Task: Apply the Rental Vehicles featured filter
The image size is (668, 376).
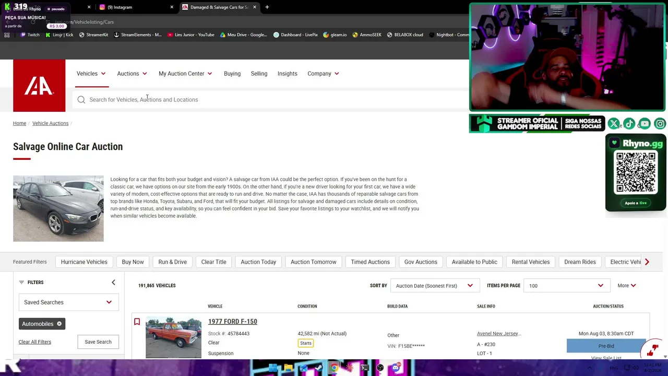Action: [x=531, y=262]
